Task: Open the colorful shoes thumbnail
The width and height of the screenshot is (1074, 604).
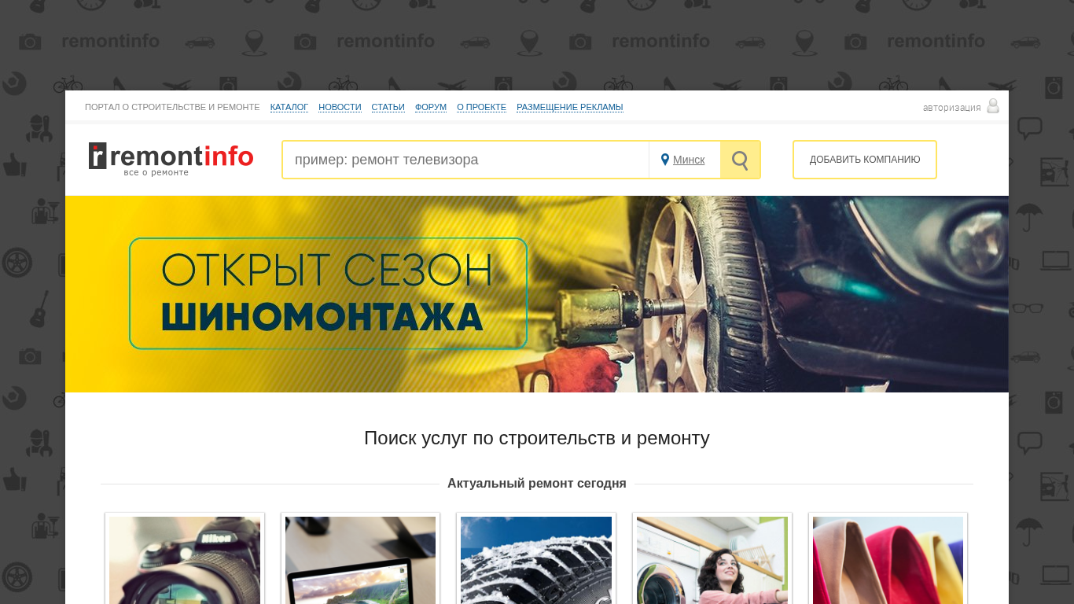Action: [888, 559]
